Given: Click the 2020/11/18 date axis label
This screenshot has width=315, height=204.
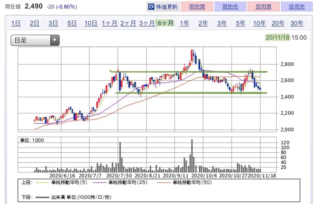Looking at the screenshot, I should pos(262,176).
